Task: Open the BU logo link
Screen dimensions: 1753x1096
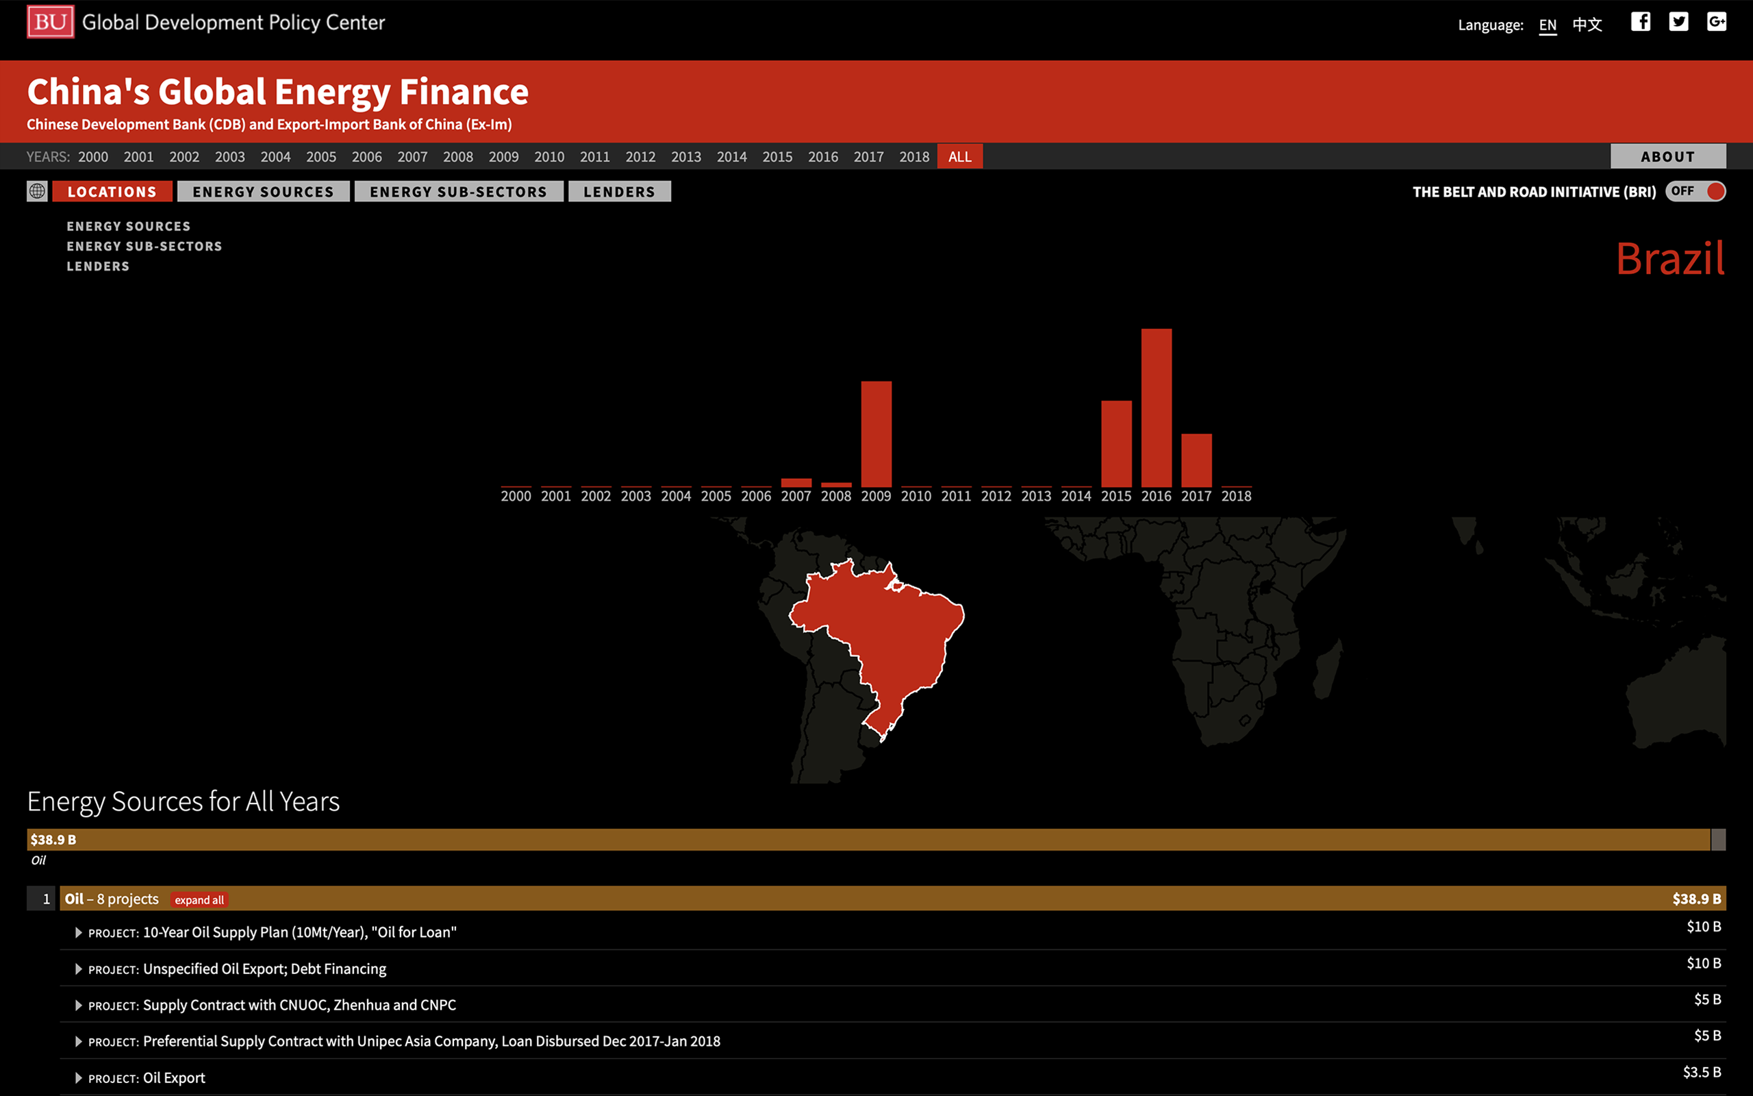Action: 50,22
